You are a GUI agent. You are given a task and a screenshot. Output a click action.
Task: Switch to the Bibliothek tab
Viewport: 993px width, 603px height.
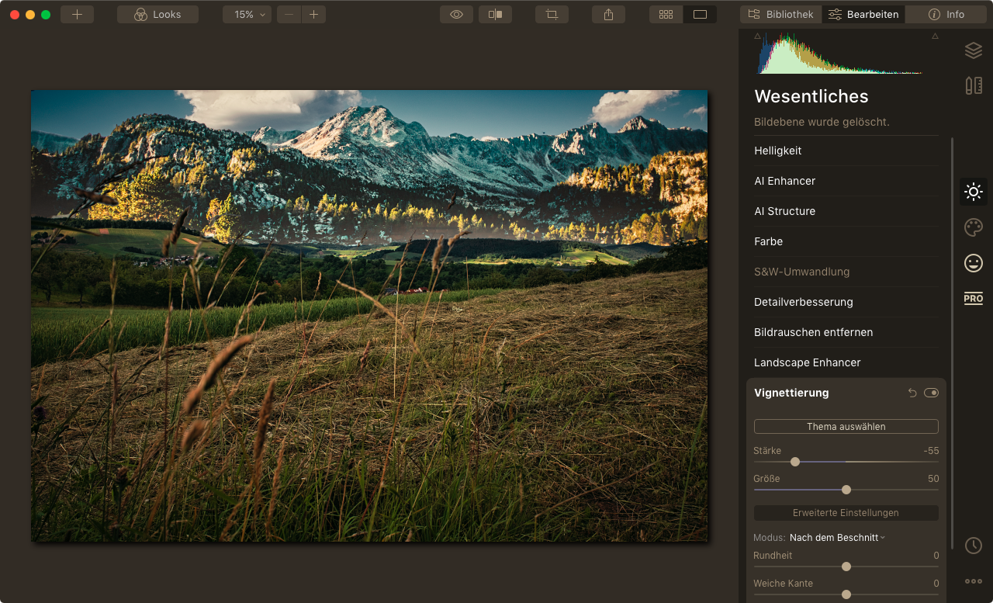tap(780, 15)
